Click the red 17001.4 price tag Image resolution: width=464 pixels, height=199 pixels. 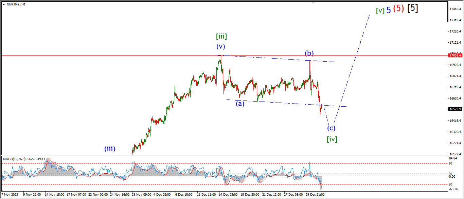pos(455,55)
